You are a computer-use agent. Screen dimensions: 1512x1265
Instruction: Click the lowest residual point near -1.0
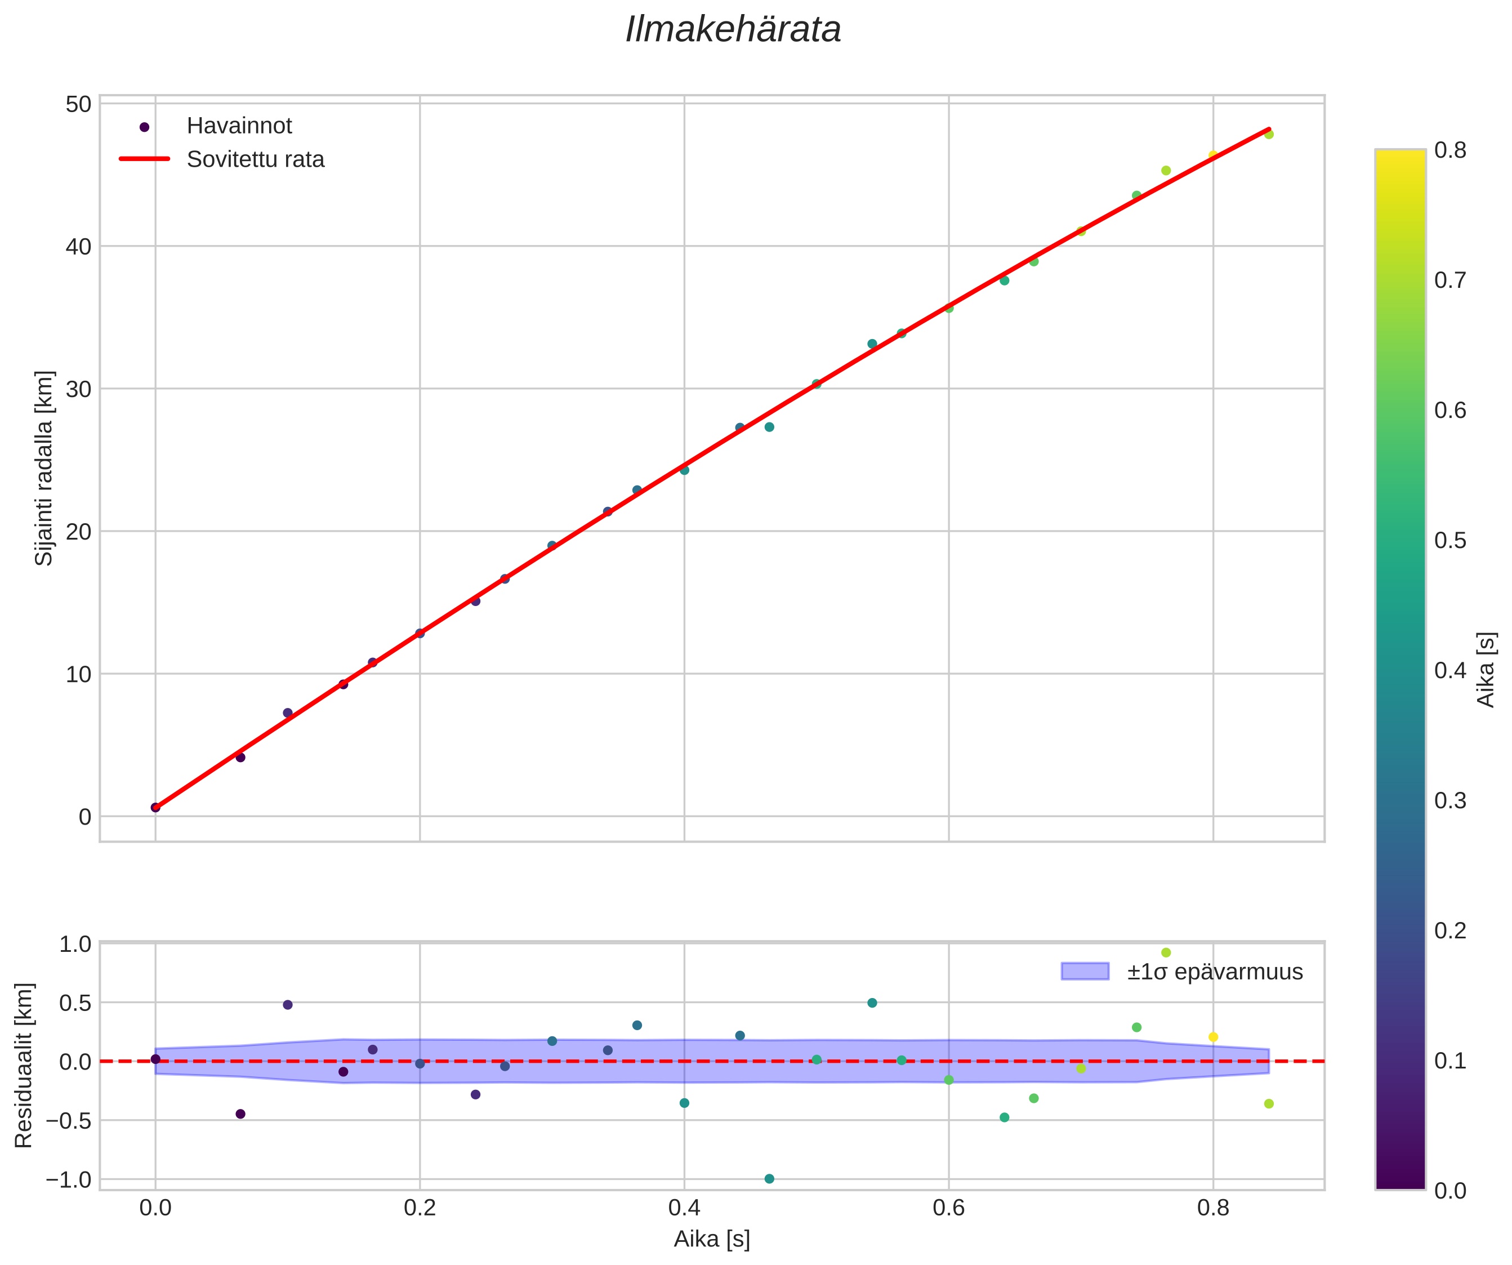[769, 1179]
